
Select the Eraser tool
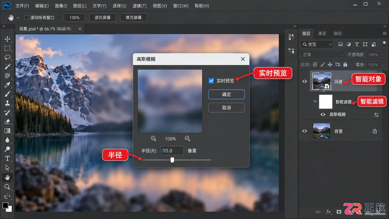7,122
